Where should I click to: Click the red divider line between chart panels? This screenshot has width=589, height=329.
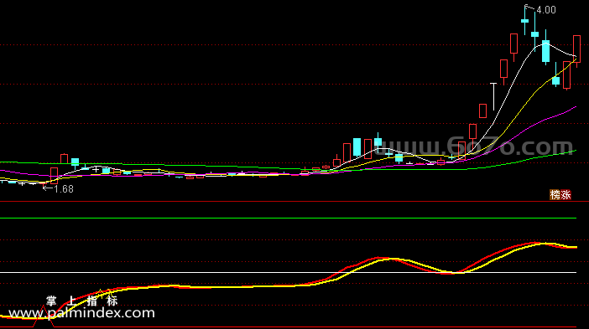click(294, 202)
